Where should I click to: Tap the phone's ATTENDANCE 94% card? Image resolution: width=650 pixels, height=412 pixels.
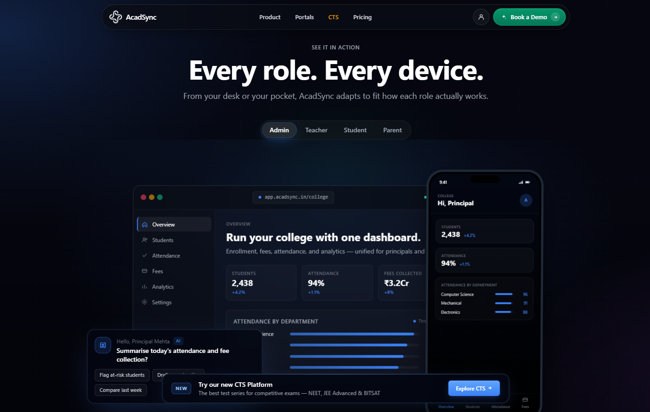tap(484, 260)
